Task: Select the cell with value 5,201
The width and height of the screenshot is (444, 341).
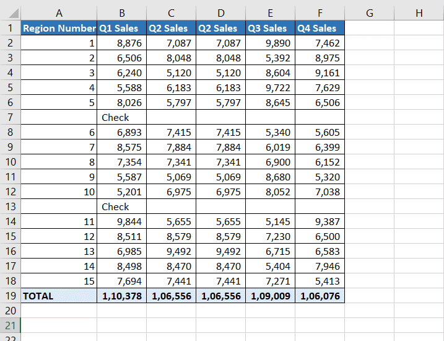Action: coord(122,192)
